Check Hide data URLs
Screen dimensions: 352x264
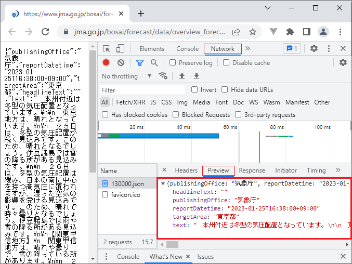225,90
